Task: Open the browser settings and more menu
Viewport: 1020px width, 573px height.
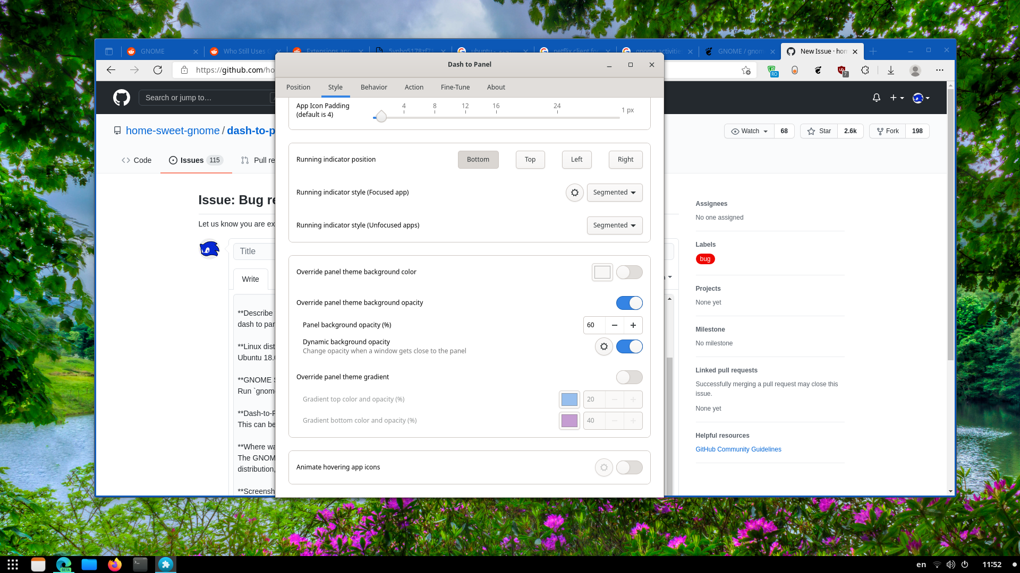Action: tap(940, 70)
